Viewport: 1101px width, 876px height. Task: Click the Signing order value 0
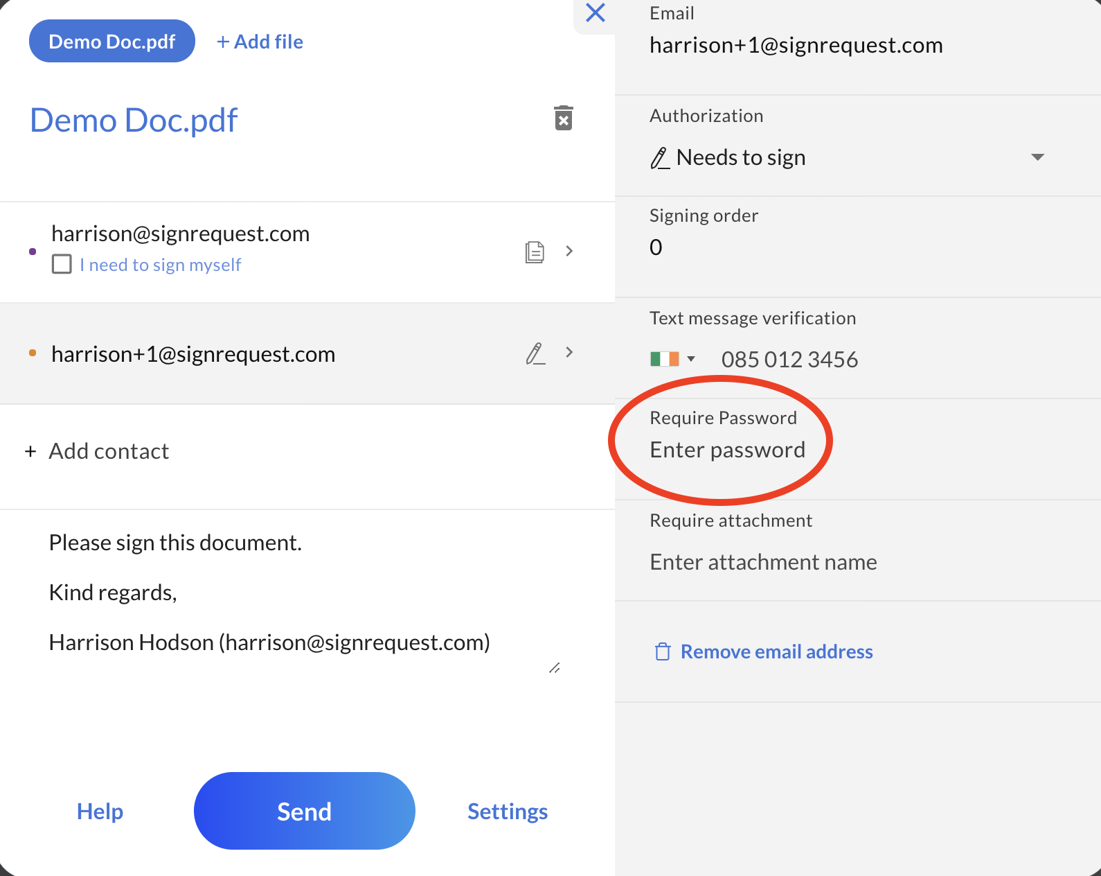pyautogui.click(x=656, y=247)
